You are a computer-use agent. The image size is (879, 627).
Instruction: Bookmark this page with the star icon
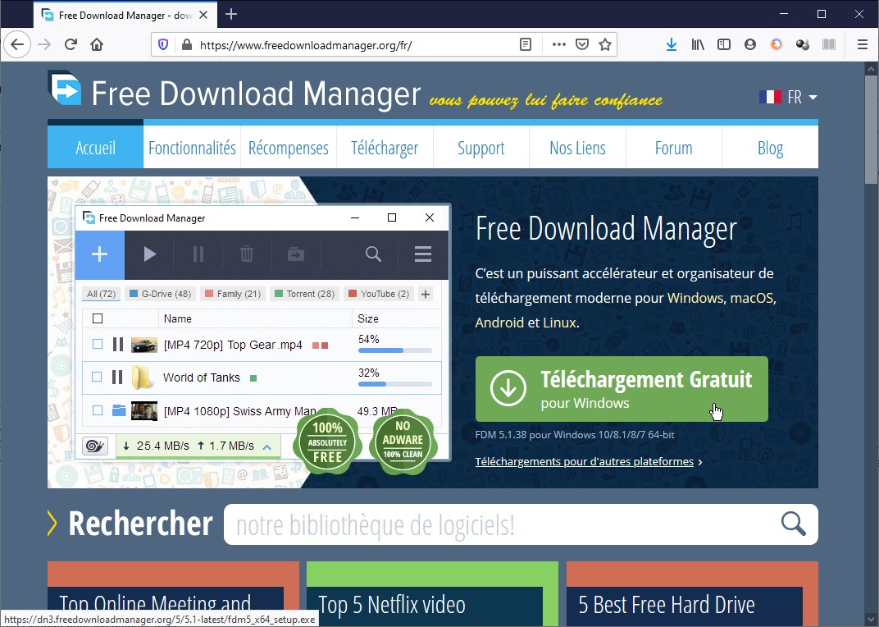pos(605,44)
